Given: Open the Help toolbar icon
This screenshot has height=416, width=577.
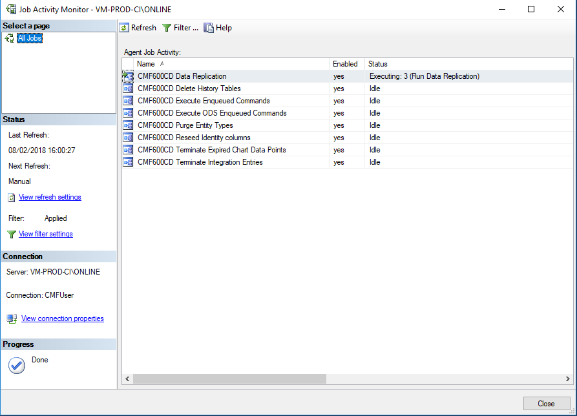Looking at the screenshot, I should point(209,28).
